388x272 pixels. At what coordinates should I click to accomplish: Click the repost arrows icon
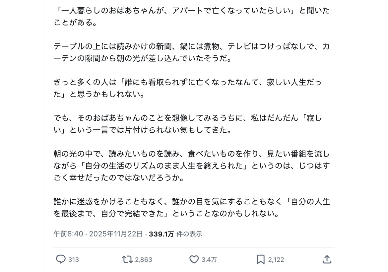pos(127,259)
